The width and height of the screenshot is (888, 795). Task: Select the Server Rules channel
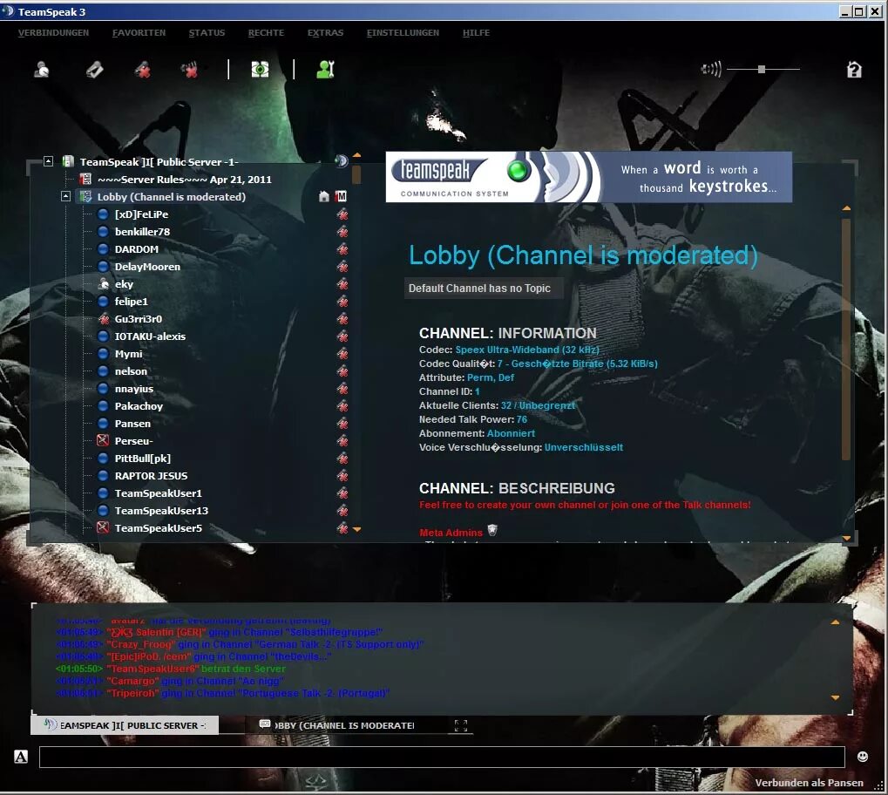pos(184,179)
